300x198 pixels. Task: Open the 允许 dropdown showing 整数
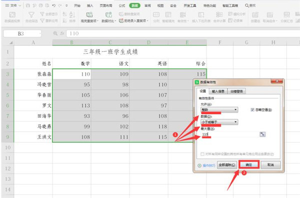(219, 110)
